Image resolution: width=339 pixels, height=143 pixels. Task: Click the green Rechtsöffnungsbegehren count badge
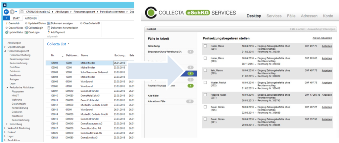click(x=190, y=86)
